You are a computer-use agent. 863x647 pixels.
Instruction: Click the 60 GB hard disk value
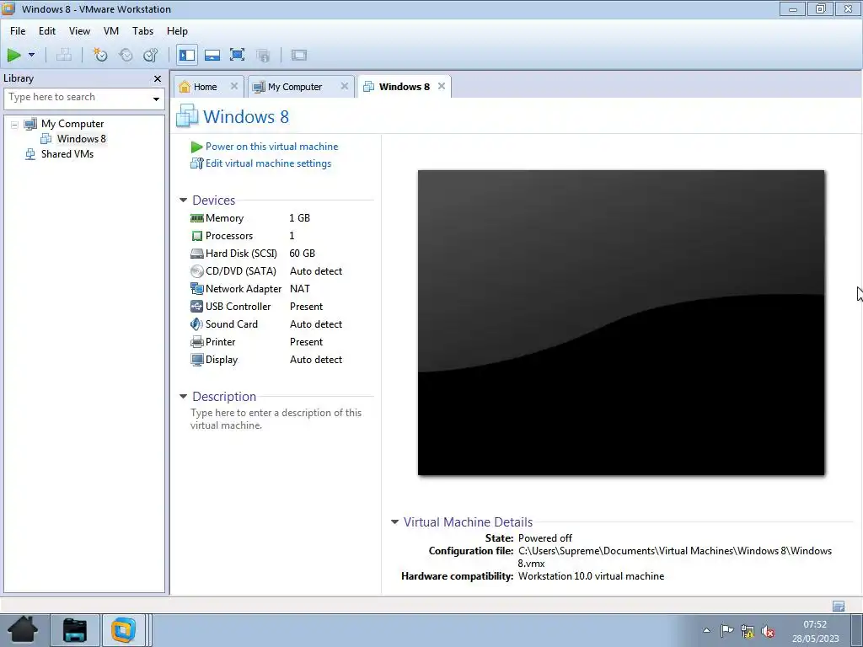[303, 254]
